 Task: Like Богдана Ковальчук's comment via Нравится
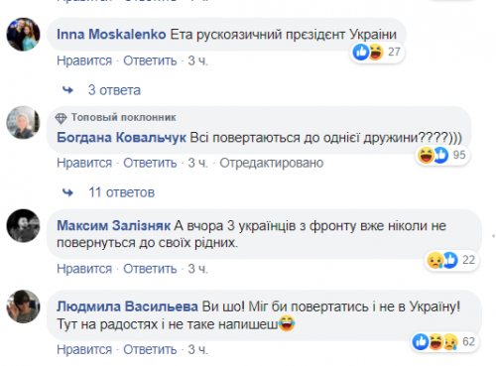84,163
